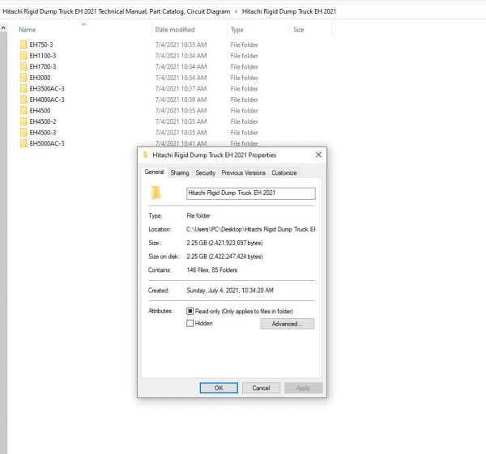Close the Properties dialog
This screenshot has height=454, width=486.
318,155
